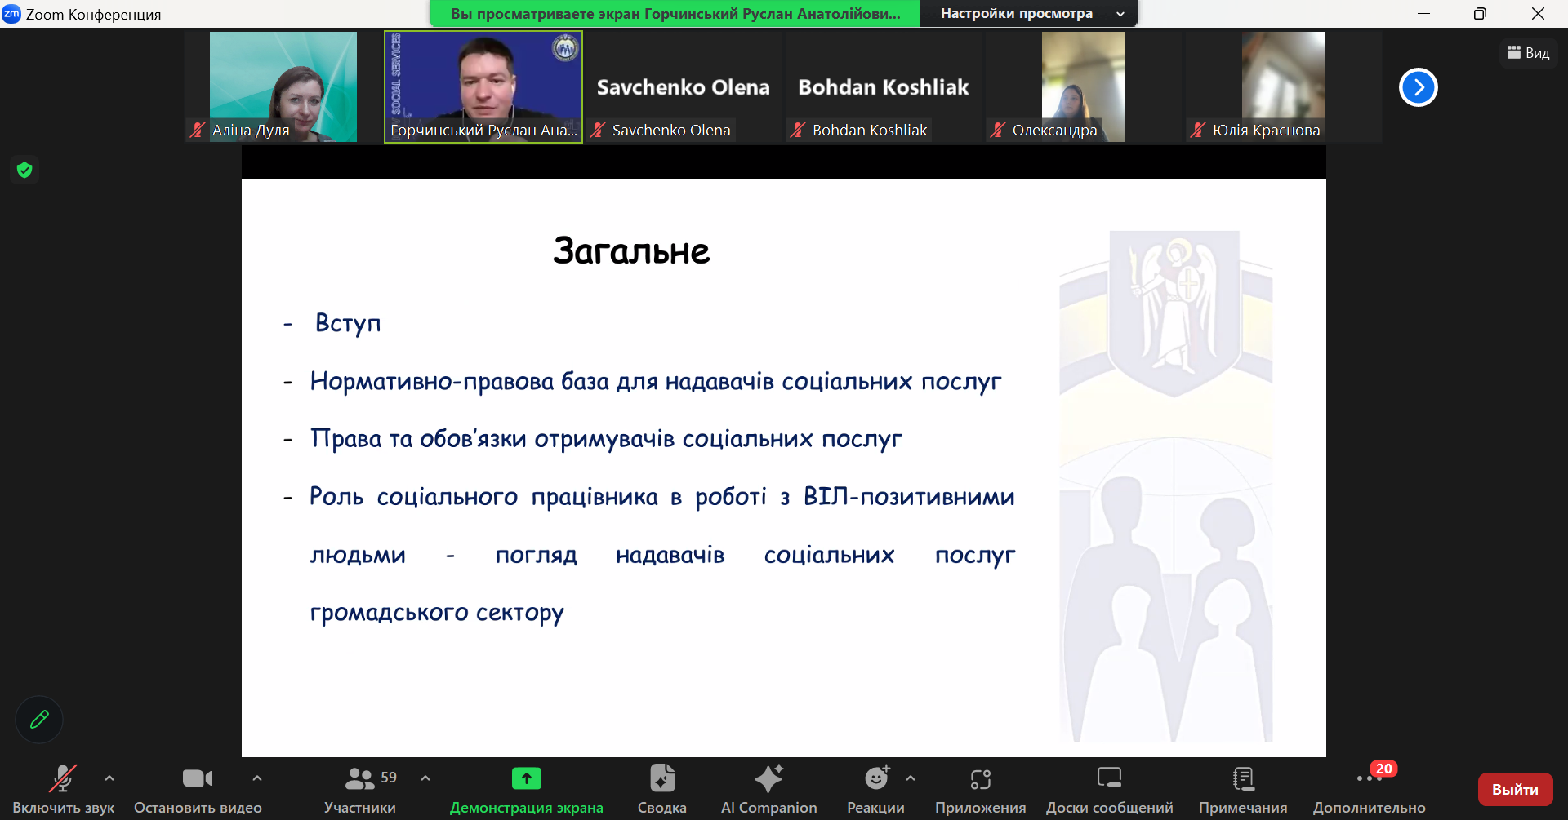Viewport: 1568px width, 820px height.
Task: Open the annotation pencil tool
Action: tap(38, 719)
